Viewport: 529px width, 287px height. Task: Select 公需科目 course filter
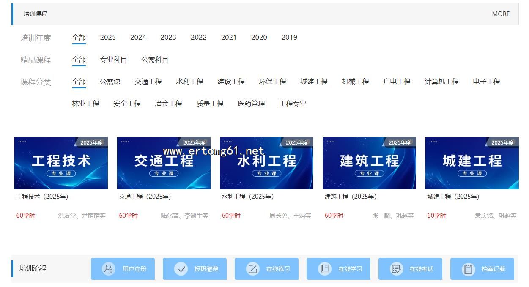pyautogui.click(x=155, y=60)
